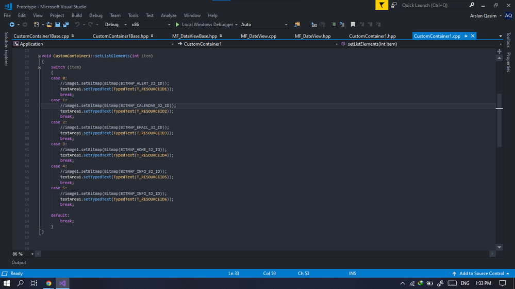Open the Solution Explorer side panel
515x289 pixels.
[6, 49]
